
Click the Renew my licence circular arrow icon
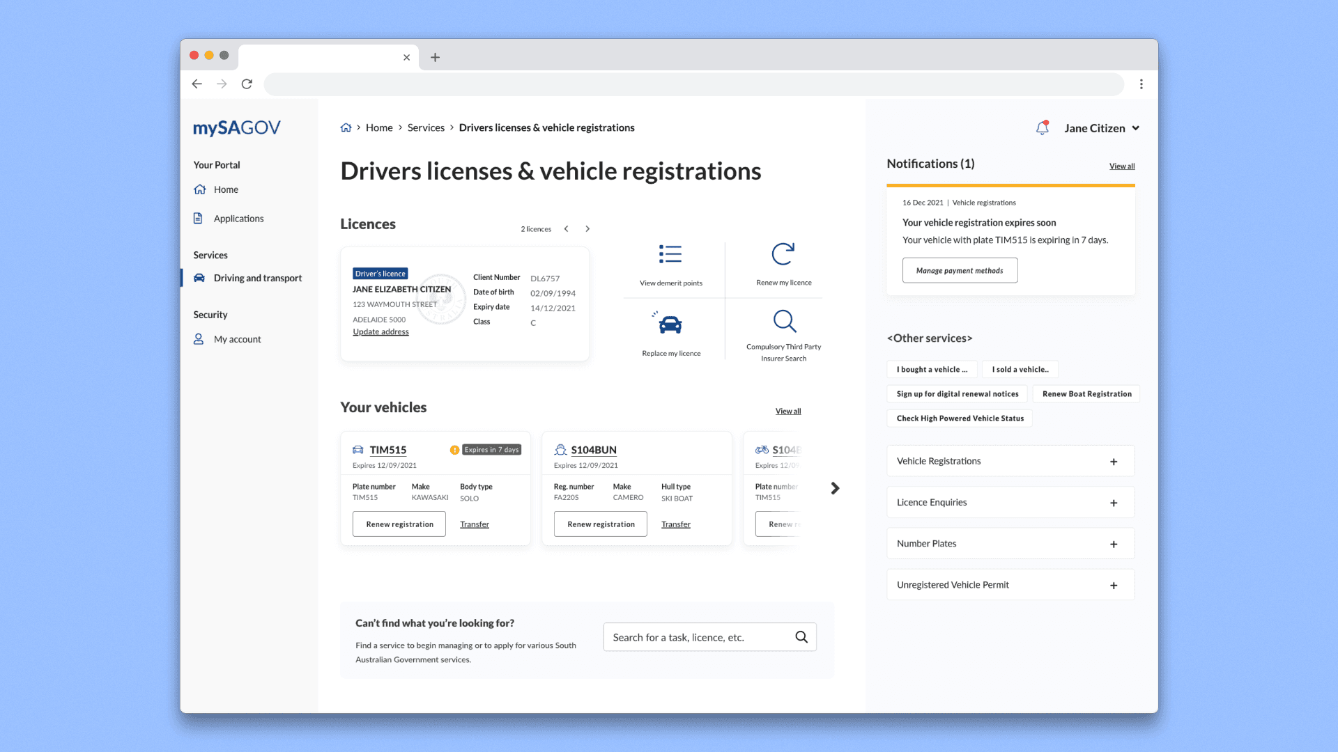(x=783, y=254)
